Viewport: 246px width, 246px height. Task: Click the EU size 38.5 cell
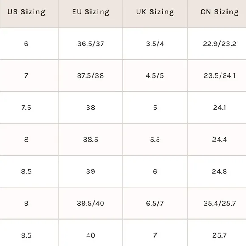coord(91,140)
